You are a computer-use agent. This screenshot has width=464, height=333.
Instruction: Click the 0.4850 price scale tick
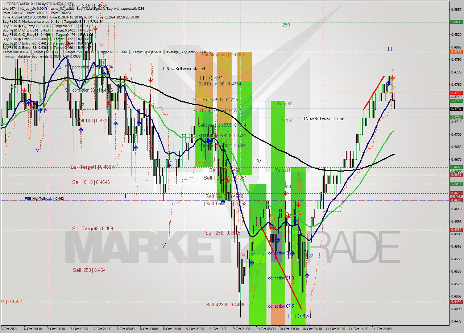tap(456, 10)
